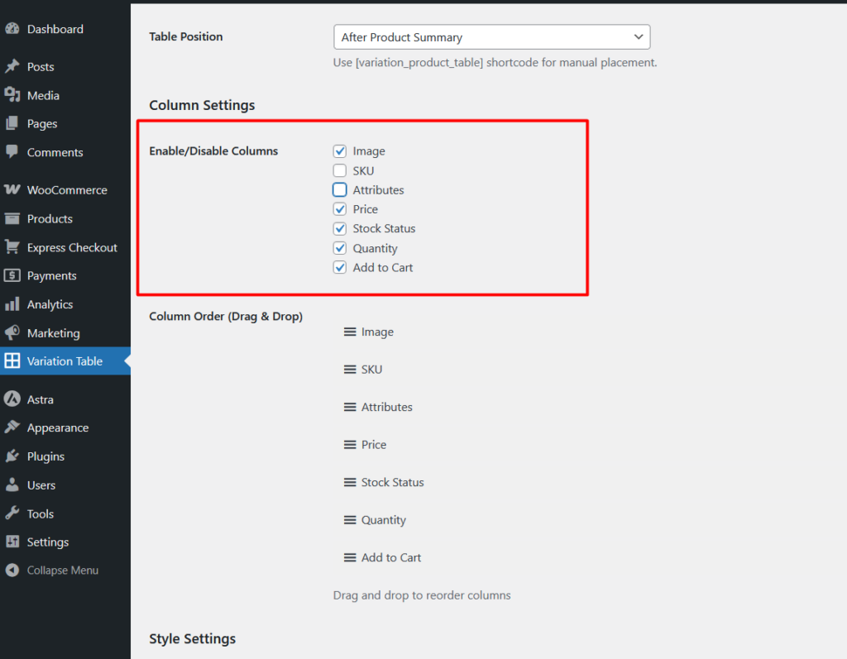Click the WooCommerce logo icon
This screenshot has width=847, height=659.
click(x=12, y=190)
